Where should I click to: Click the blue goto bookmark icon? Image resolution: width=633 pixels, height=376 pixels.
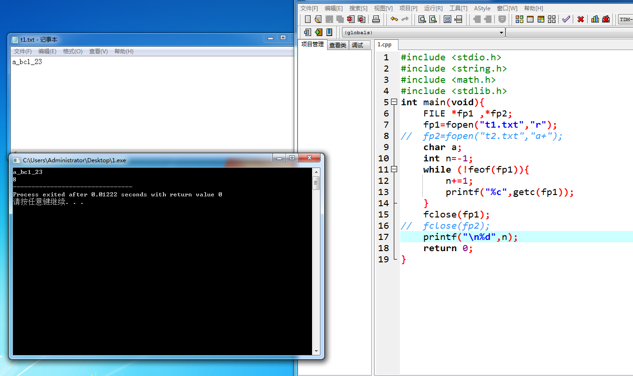(329, 32)
